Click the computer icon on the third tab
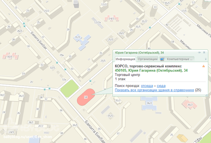Screen dimensions: 211x143 [x=162, y=59]
